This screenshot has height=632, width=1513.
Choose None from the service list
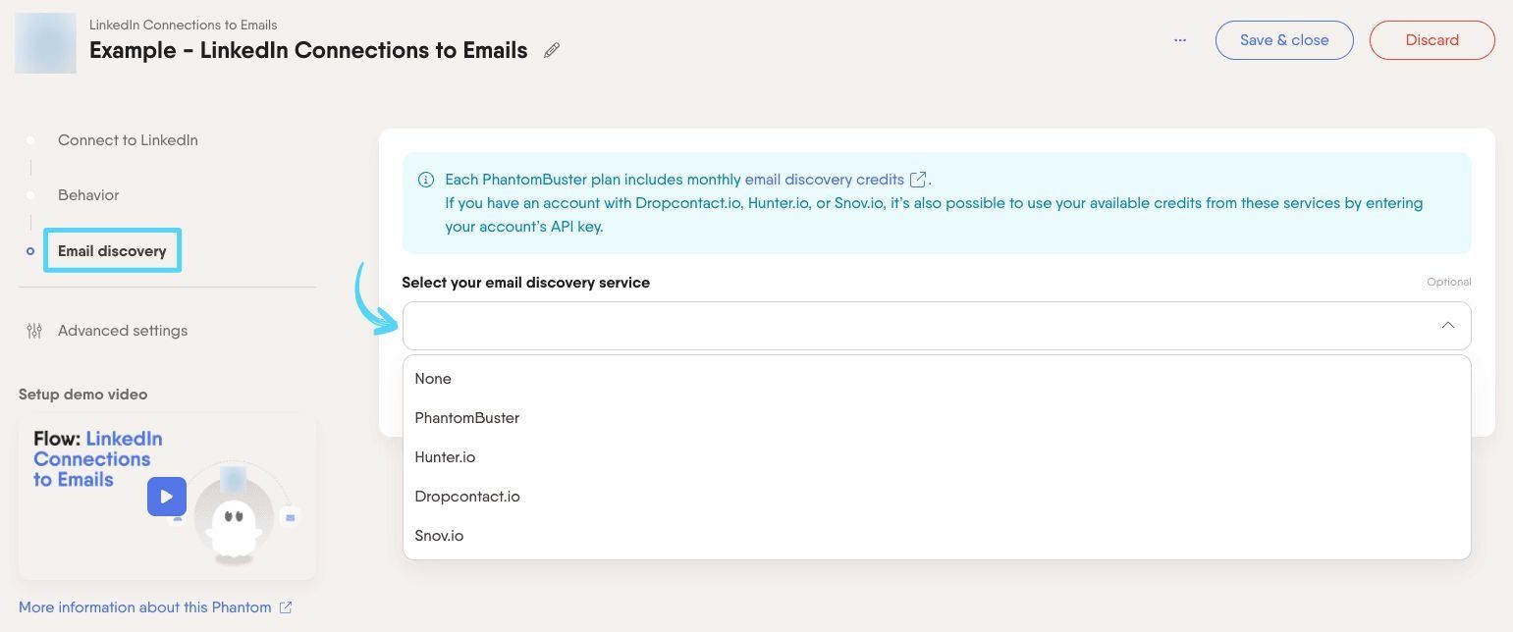(937, 379)
